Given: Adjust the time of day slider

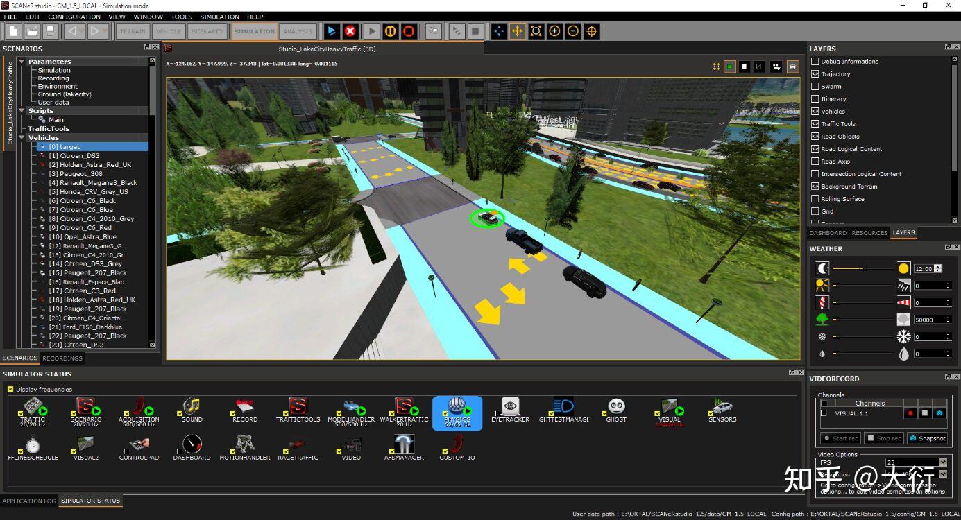Looking at the screenshot, I should [863, 268].
